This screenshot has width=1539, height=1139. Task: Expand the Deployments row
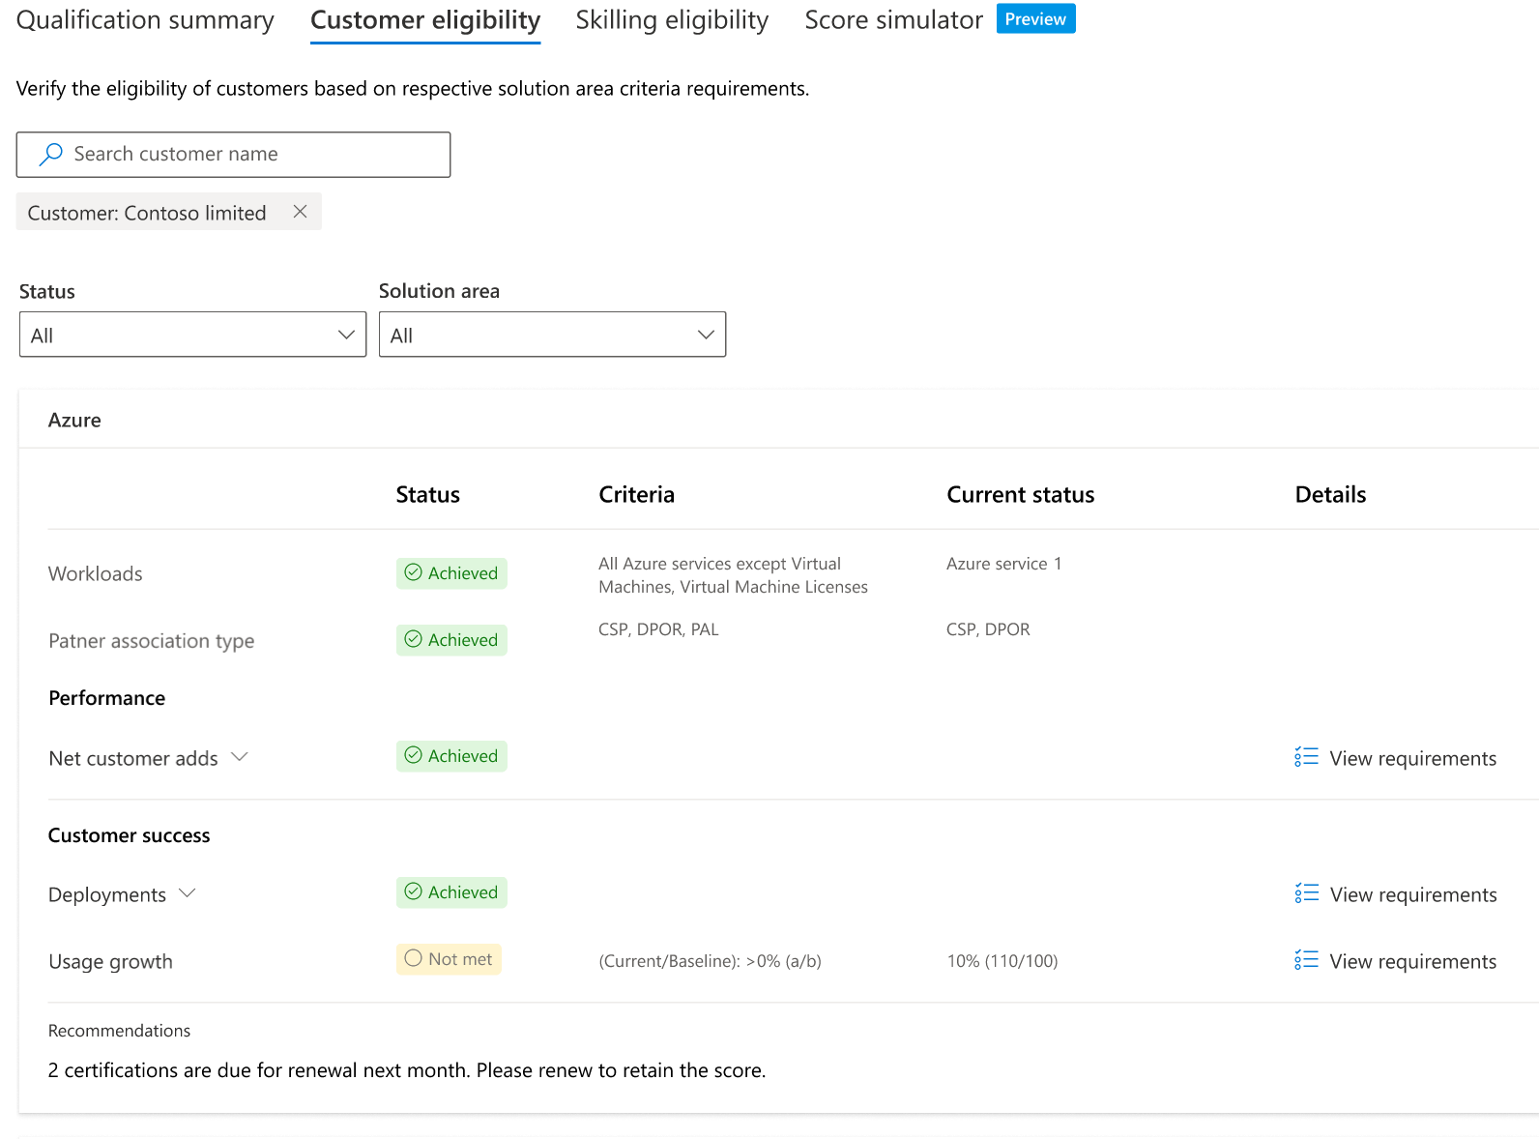[x=188, y=893]
